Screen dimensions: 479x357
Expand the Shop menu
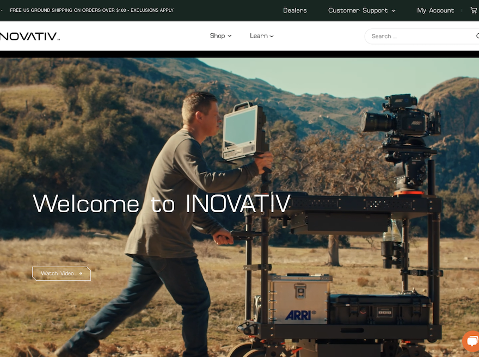pyautogui.click(x=220, y=36)
